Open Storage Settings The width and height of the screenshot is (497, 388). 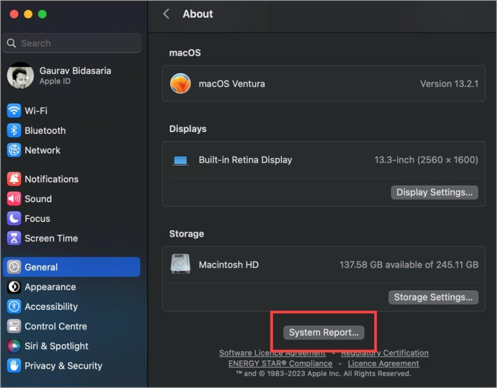coord(433,297)
